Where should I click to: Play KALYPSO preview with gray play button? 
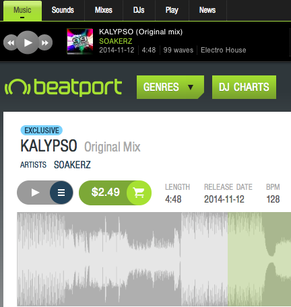[34, 193]
